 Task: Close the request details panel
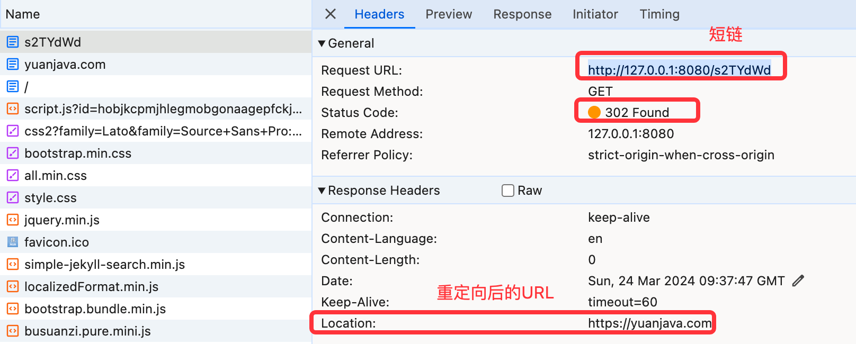[331, 14]
